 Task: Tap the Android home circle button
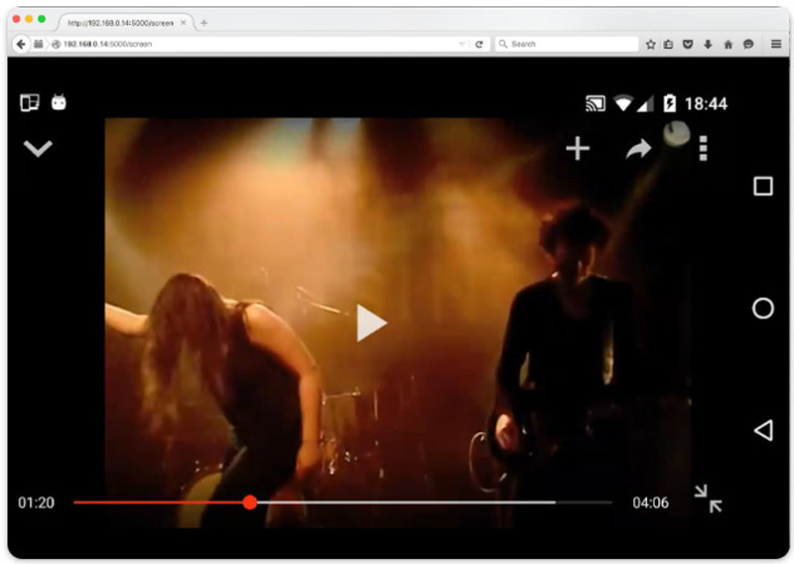(x=762, y=308)
